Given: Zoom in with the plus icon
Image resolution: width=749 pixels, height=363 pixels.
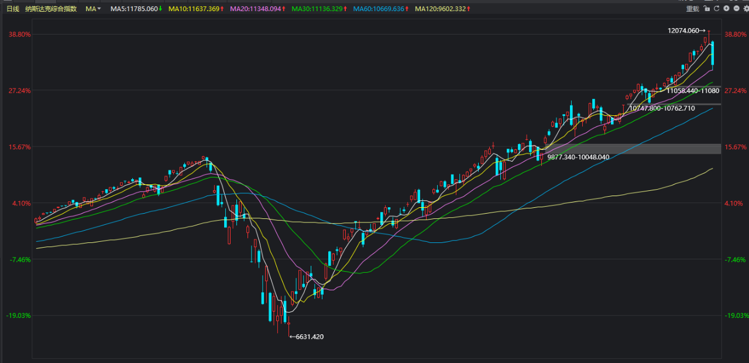Looking at the screenshot, I should [x=726, y=9].
